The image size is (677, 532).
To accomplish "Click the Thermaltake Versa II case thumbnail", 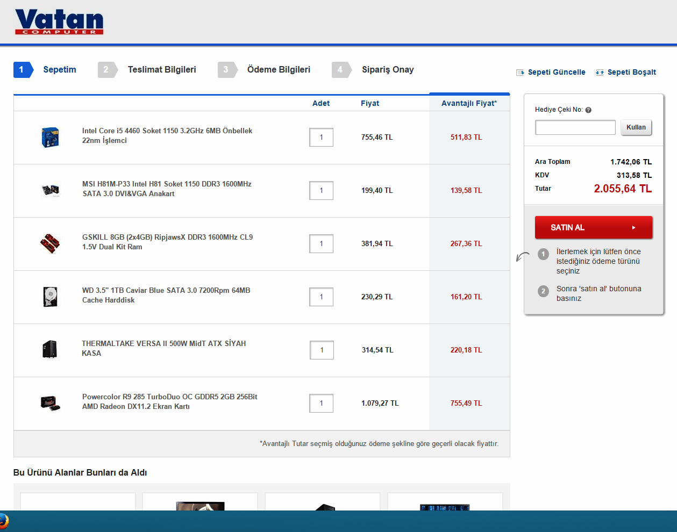I will (50, 349).
